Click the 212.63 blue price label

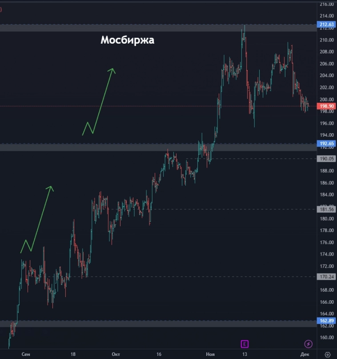click(x=326, y=24)
